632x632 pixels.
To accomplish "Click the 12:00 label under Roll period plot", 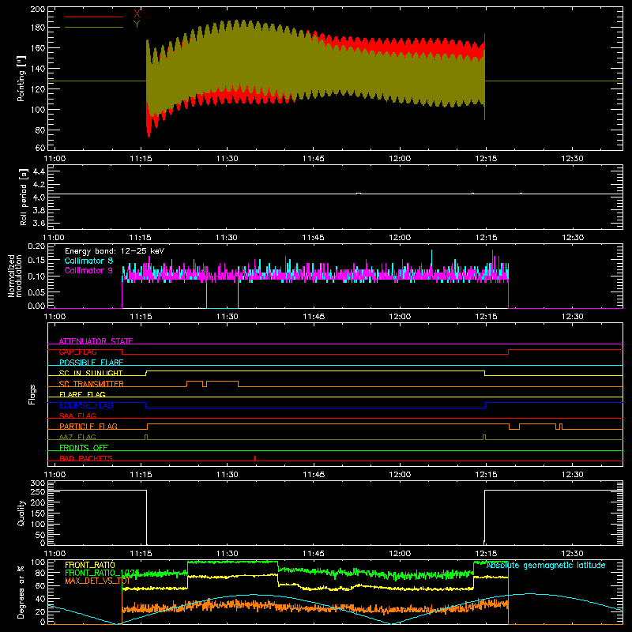I will pyautogui.click(x=400, y=238).
